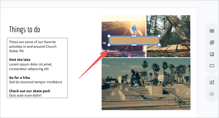
Task: Open the folder icon in sidebar
Action: click(x=212, y=65)
